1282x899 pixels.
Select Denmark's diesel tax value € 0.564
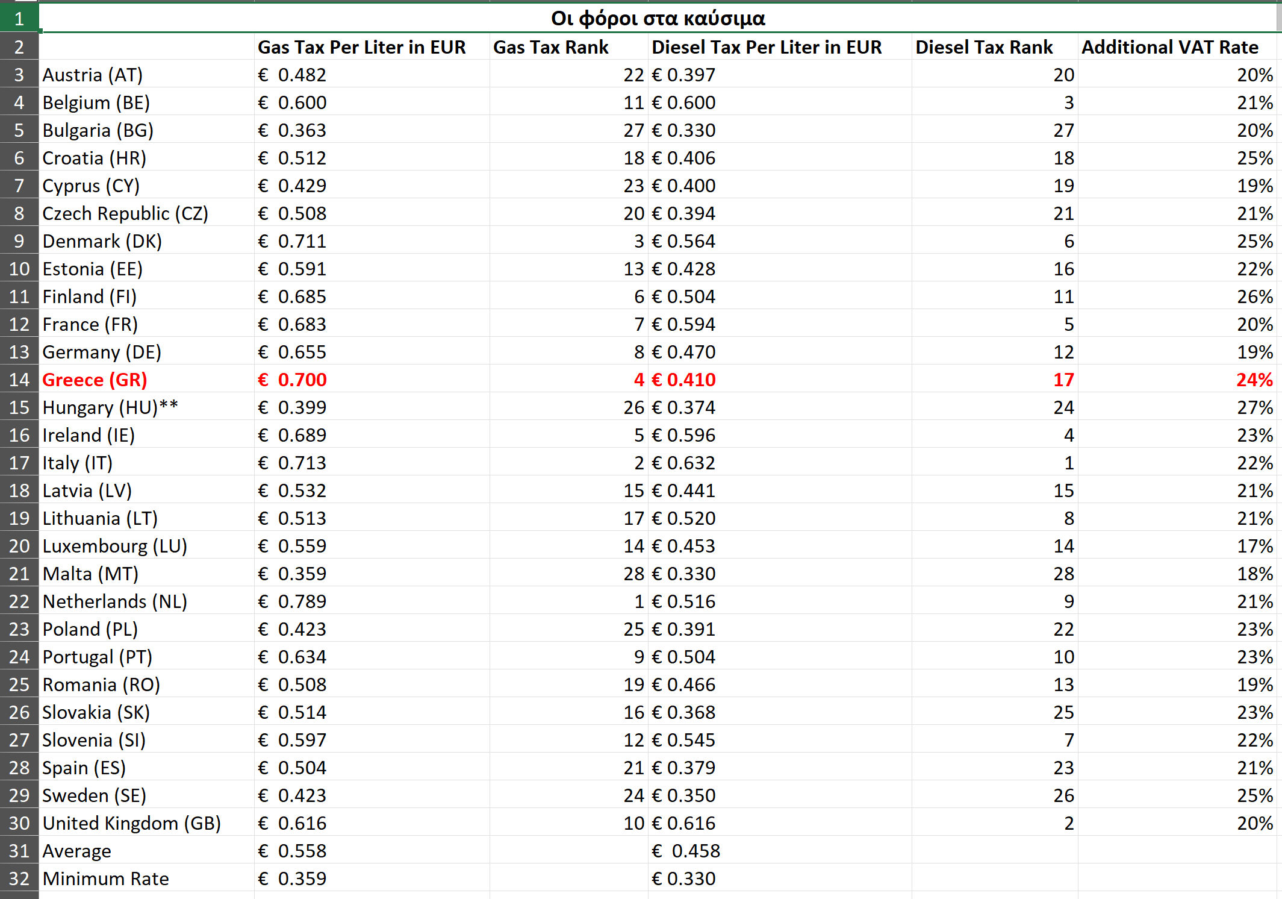click(x=780, y=241)
